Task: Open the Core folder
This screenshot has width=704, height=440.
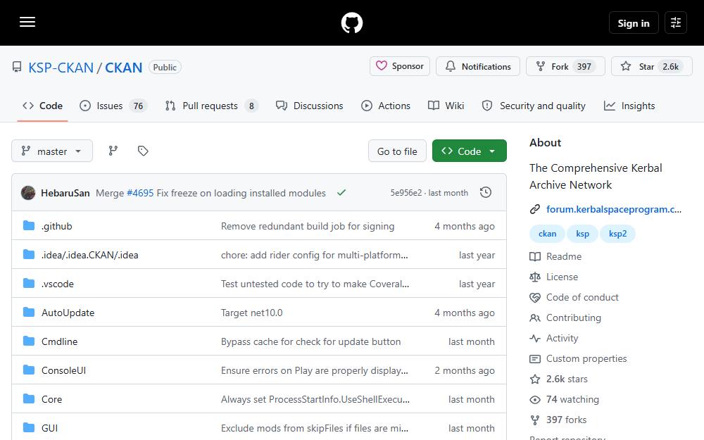Action: [x=51, y=399]
